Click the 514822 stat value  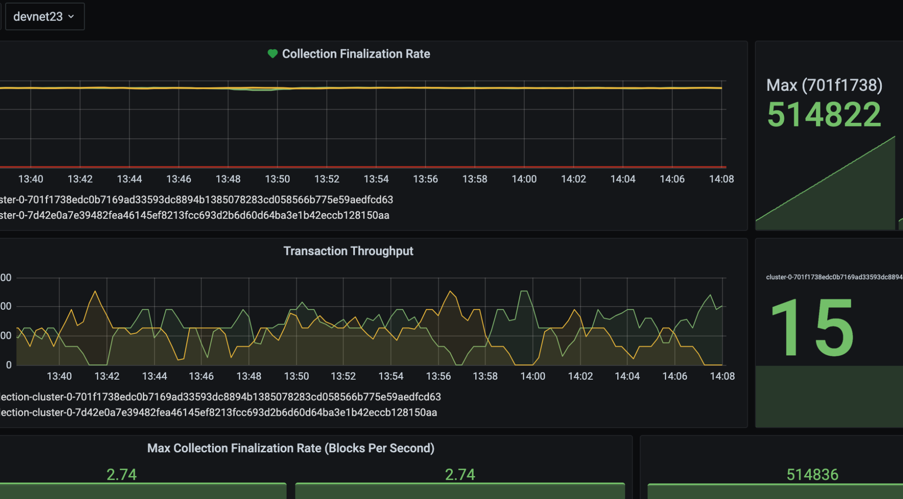pos(824,115)
